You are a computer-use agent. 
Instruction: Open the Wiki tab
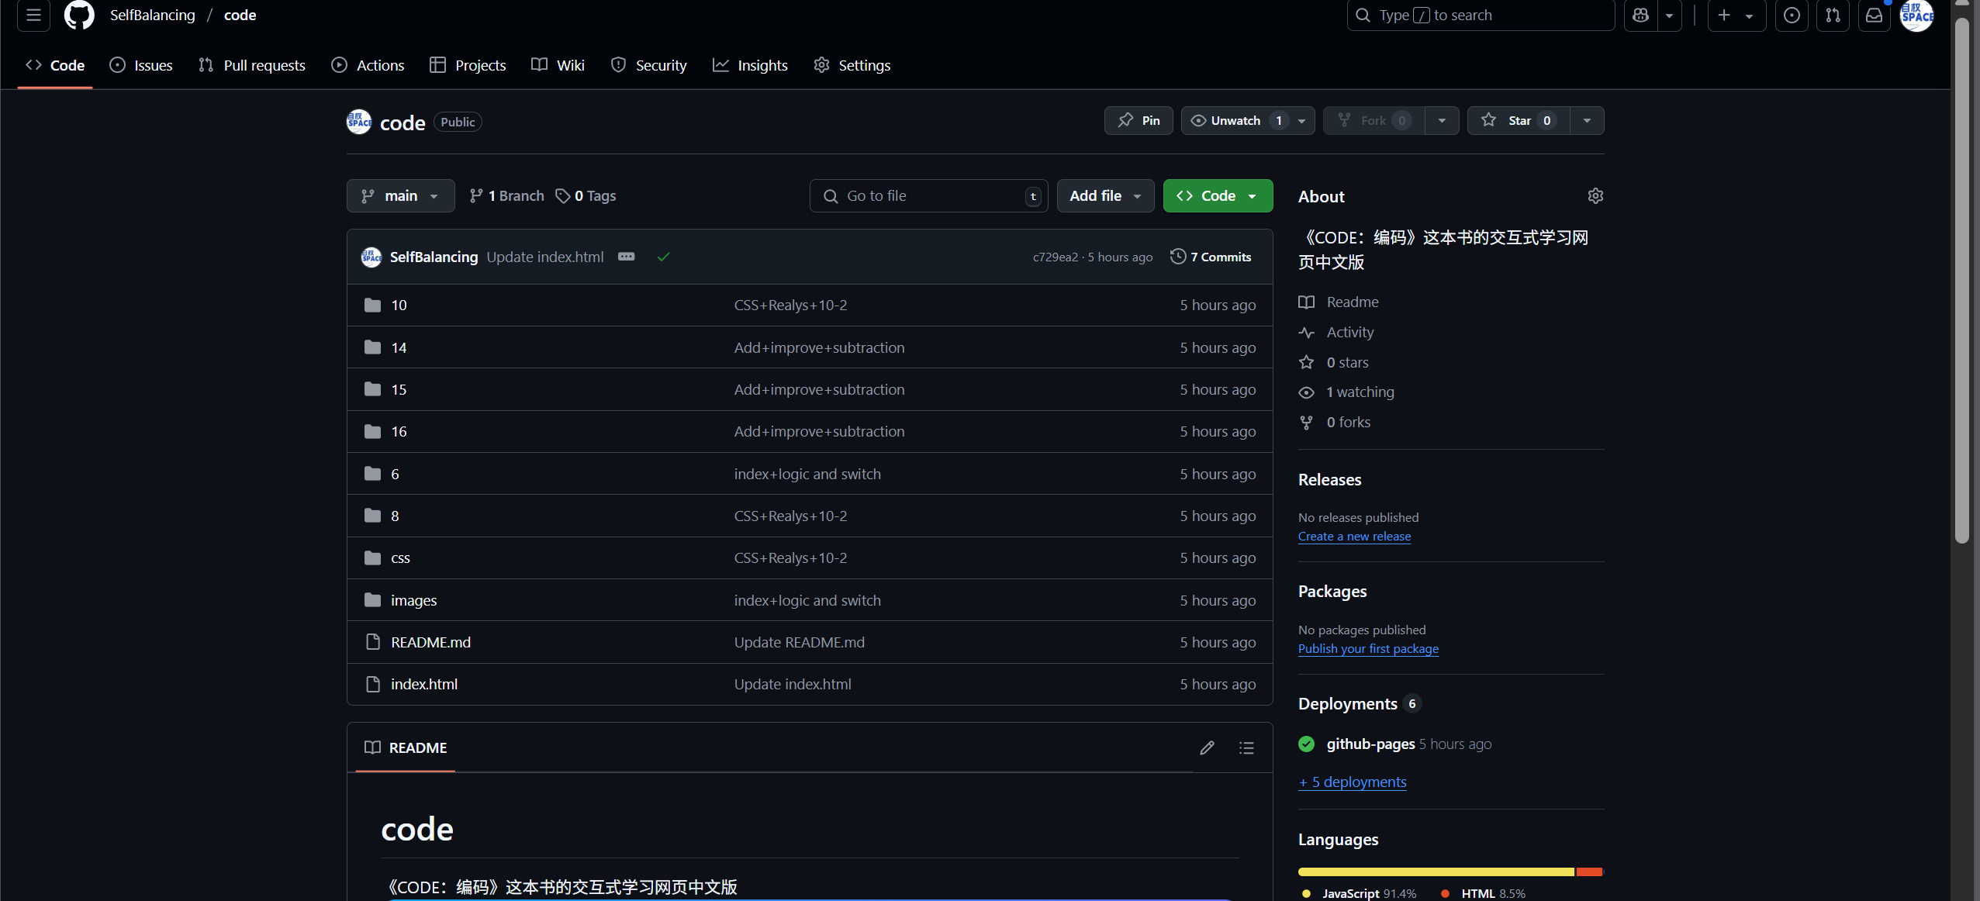coord(558,65)
